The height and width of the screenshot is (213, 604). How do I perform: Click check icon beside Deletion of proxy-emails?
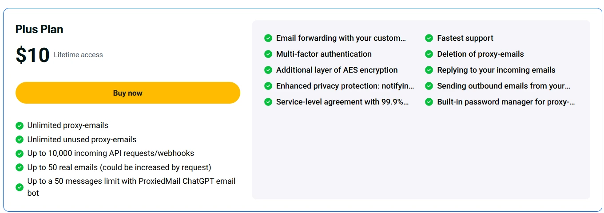[429, 54]
